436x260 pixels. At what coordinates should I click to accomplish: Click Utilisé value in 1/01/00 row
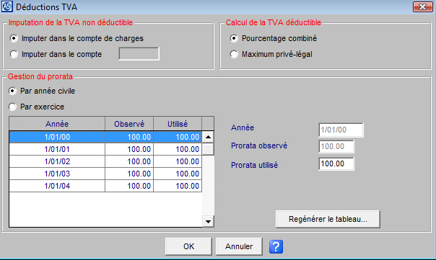coord(178,137)
